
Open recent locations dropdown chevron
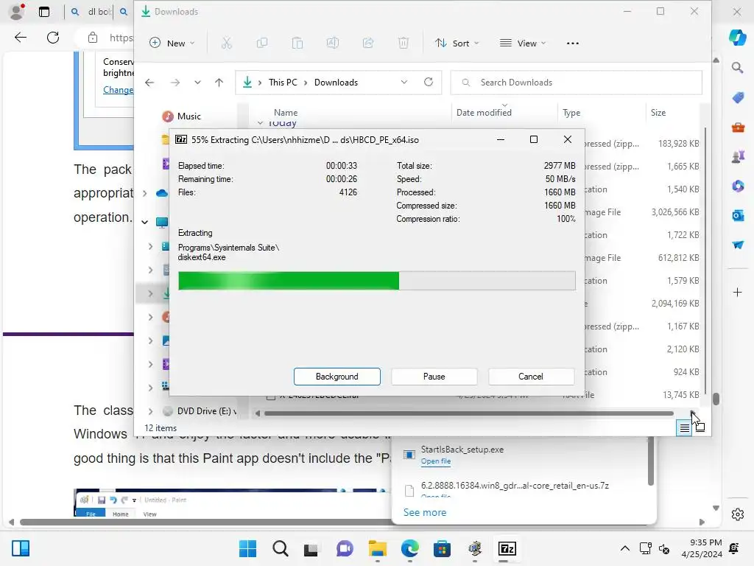(197, 83)
